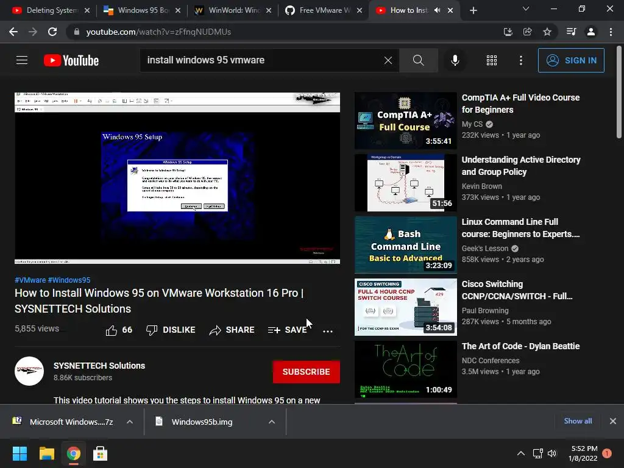Click the lock icon in address bar
The width and height of the screenshot is (624, 468).
[77, 32]
